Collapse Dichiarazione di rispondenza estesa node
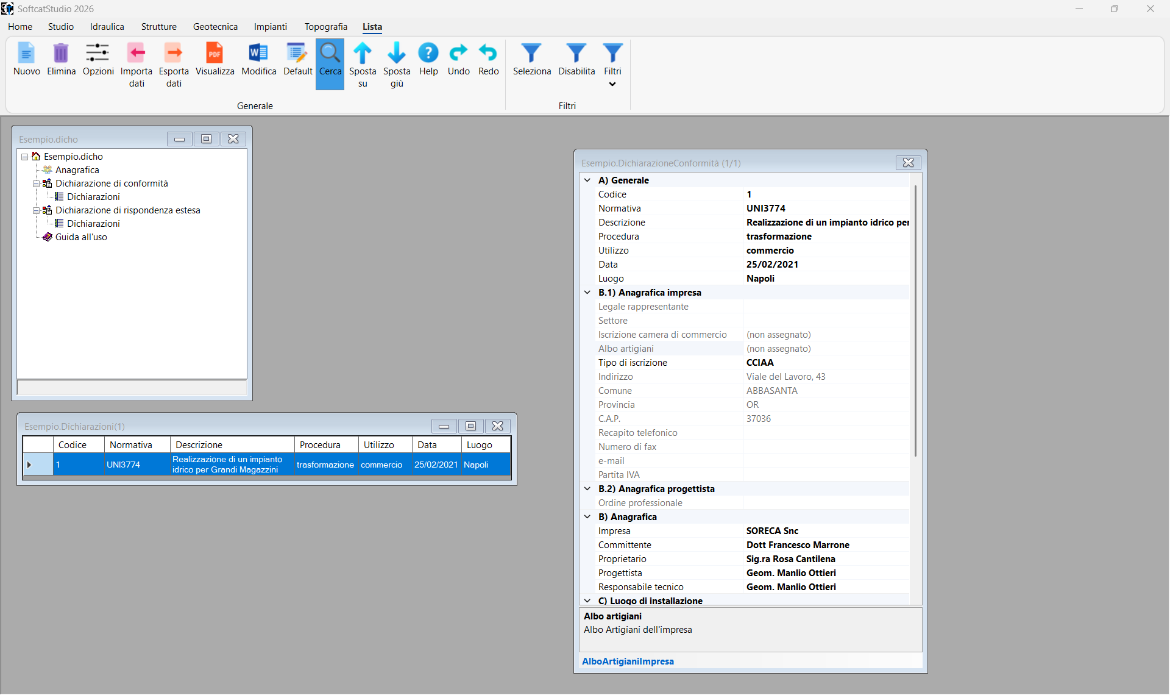 [37, 210]
